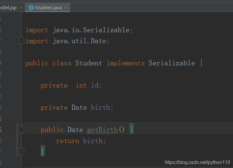Switch to the stlel.jsp tab
233x168 pixels.
(x=8, y=8)
